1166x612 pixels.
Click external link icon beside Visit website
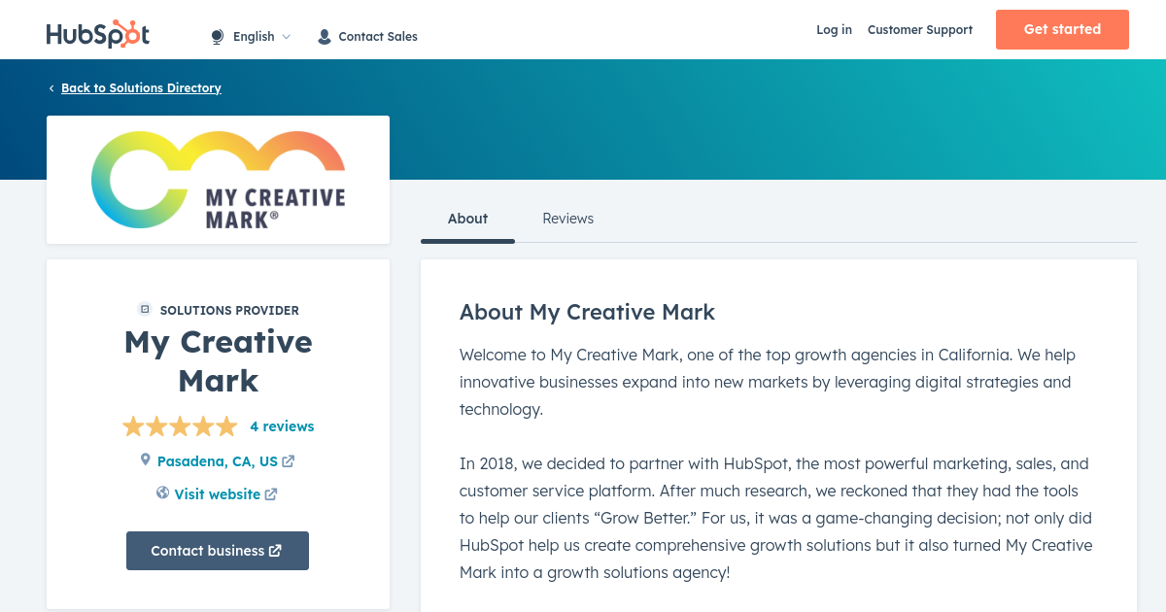pyautogui.click(x=271, y=494)
